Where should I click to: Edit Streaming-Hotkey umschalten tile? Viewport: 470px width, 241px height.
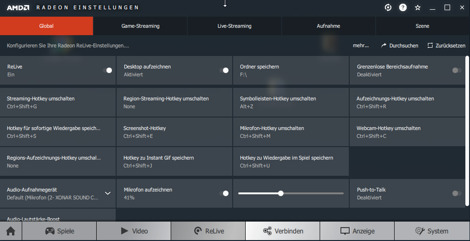(x=58, y=102)
